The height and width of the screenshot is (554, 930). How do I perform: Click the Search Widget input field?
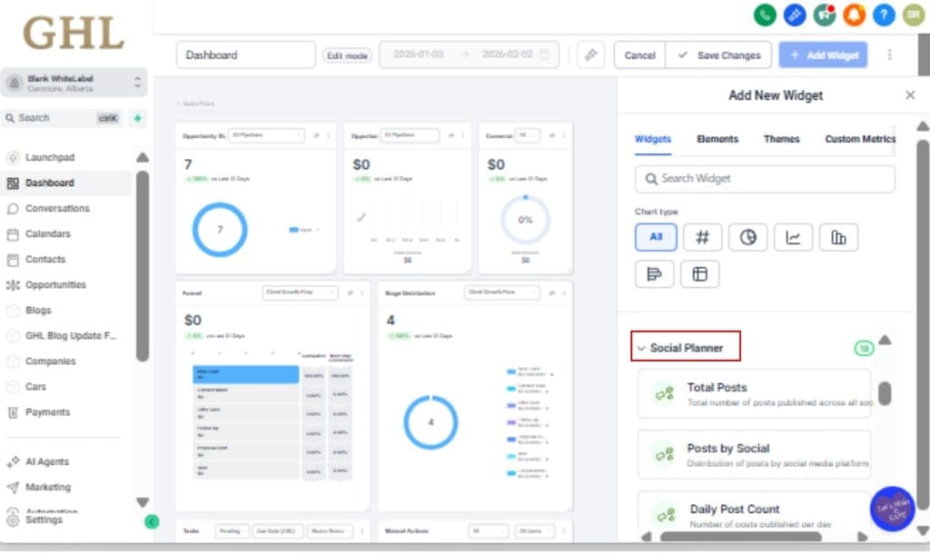coord(764,178)
